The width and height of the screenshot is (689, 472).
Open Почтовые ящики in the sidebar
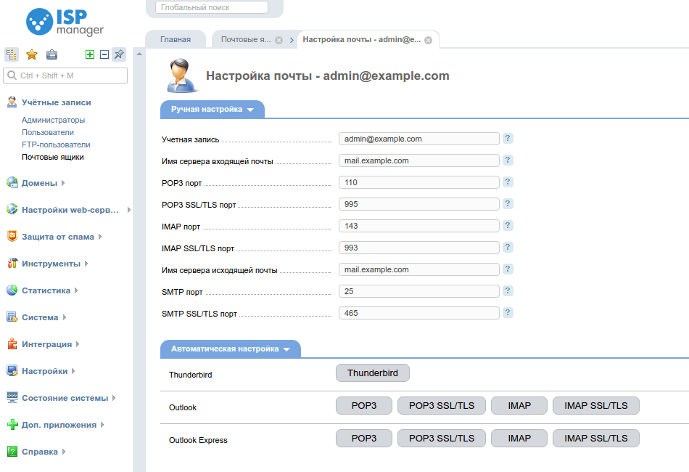click(x=53, y=157)
